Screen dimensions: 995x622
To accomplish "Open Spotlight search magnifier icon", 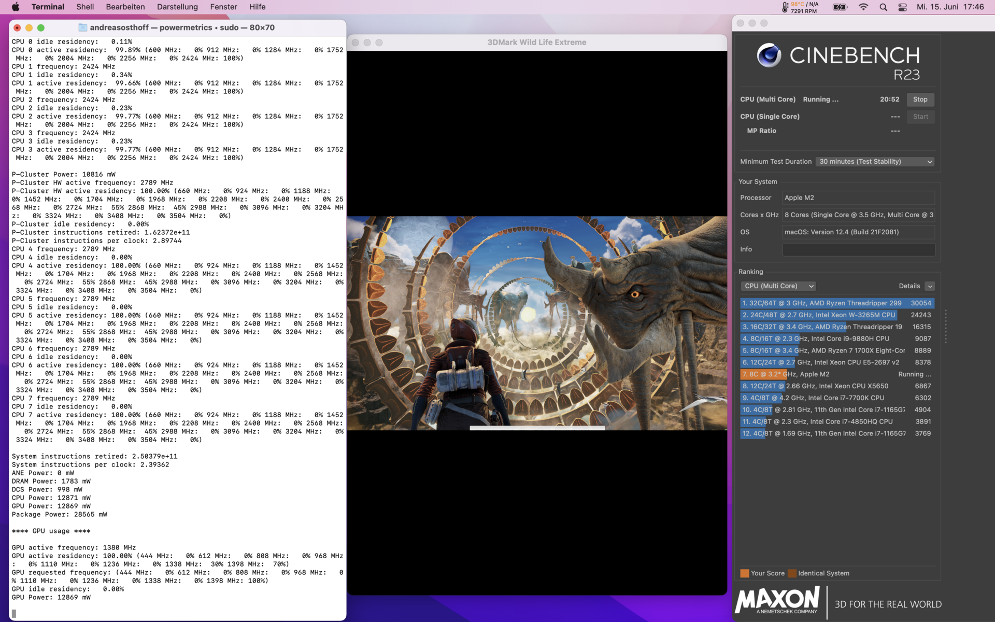I will click(x=884, y=7).
